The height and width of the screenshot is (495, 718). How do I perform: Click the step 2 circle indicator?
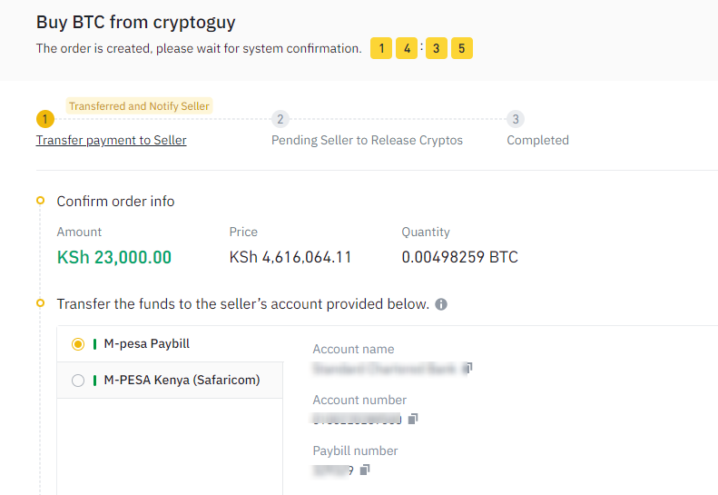(x=280, y=119)
